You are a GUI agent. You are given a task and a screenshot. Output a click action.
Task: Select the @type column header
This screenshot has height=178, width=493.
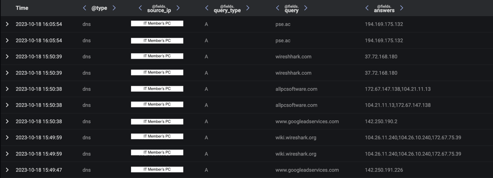(x=99, y=8)
